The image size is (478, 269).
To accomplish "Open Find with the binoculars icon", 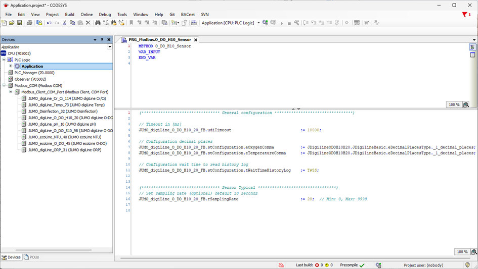I will tap(98, 23).
